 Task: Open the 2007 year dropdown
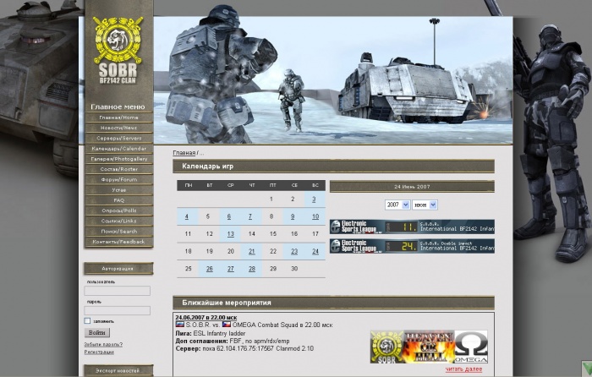coord(397,205)
